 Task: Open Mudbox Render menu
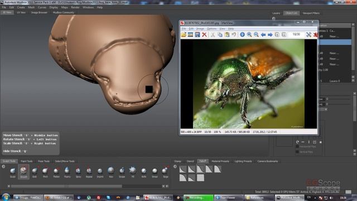pyautogui.click(x=75, y=7)
